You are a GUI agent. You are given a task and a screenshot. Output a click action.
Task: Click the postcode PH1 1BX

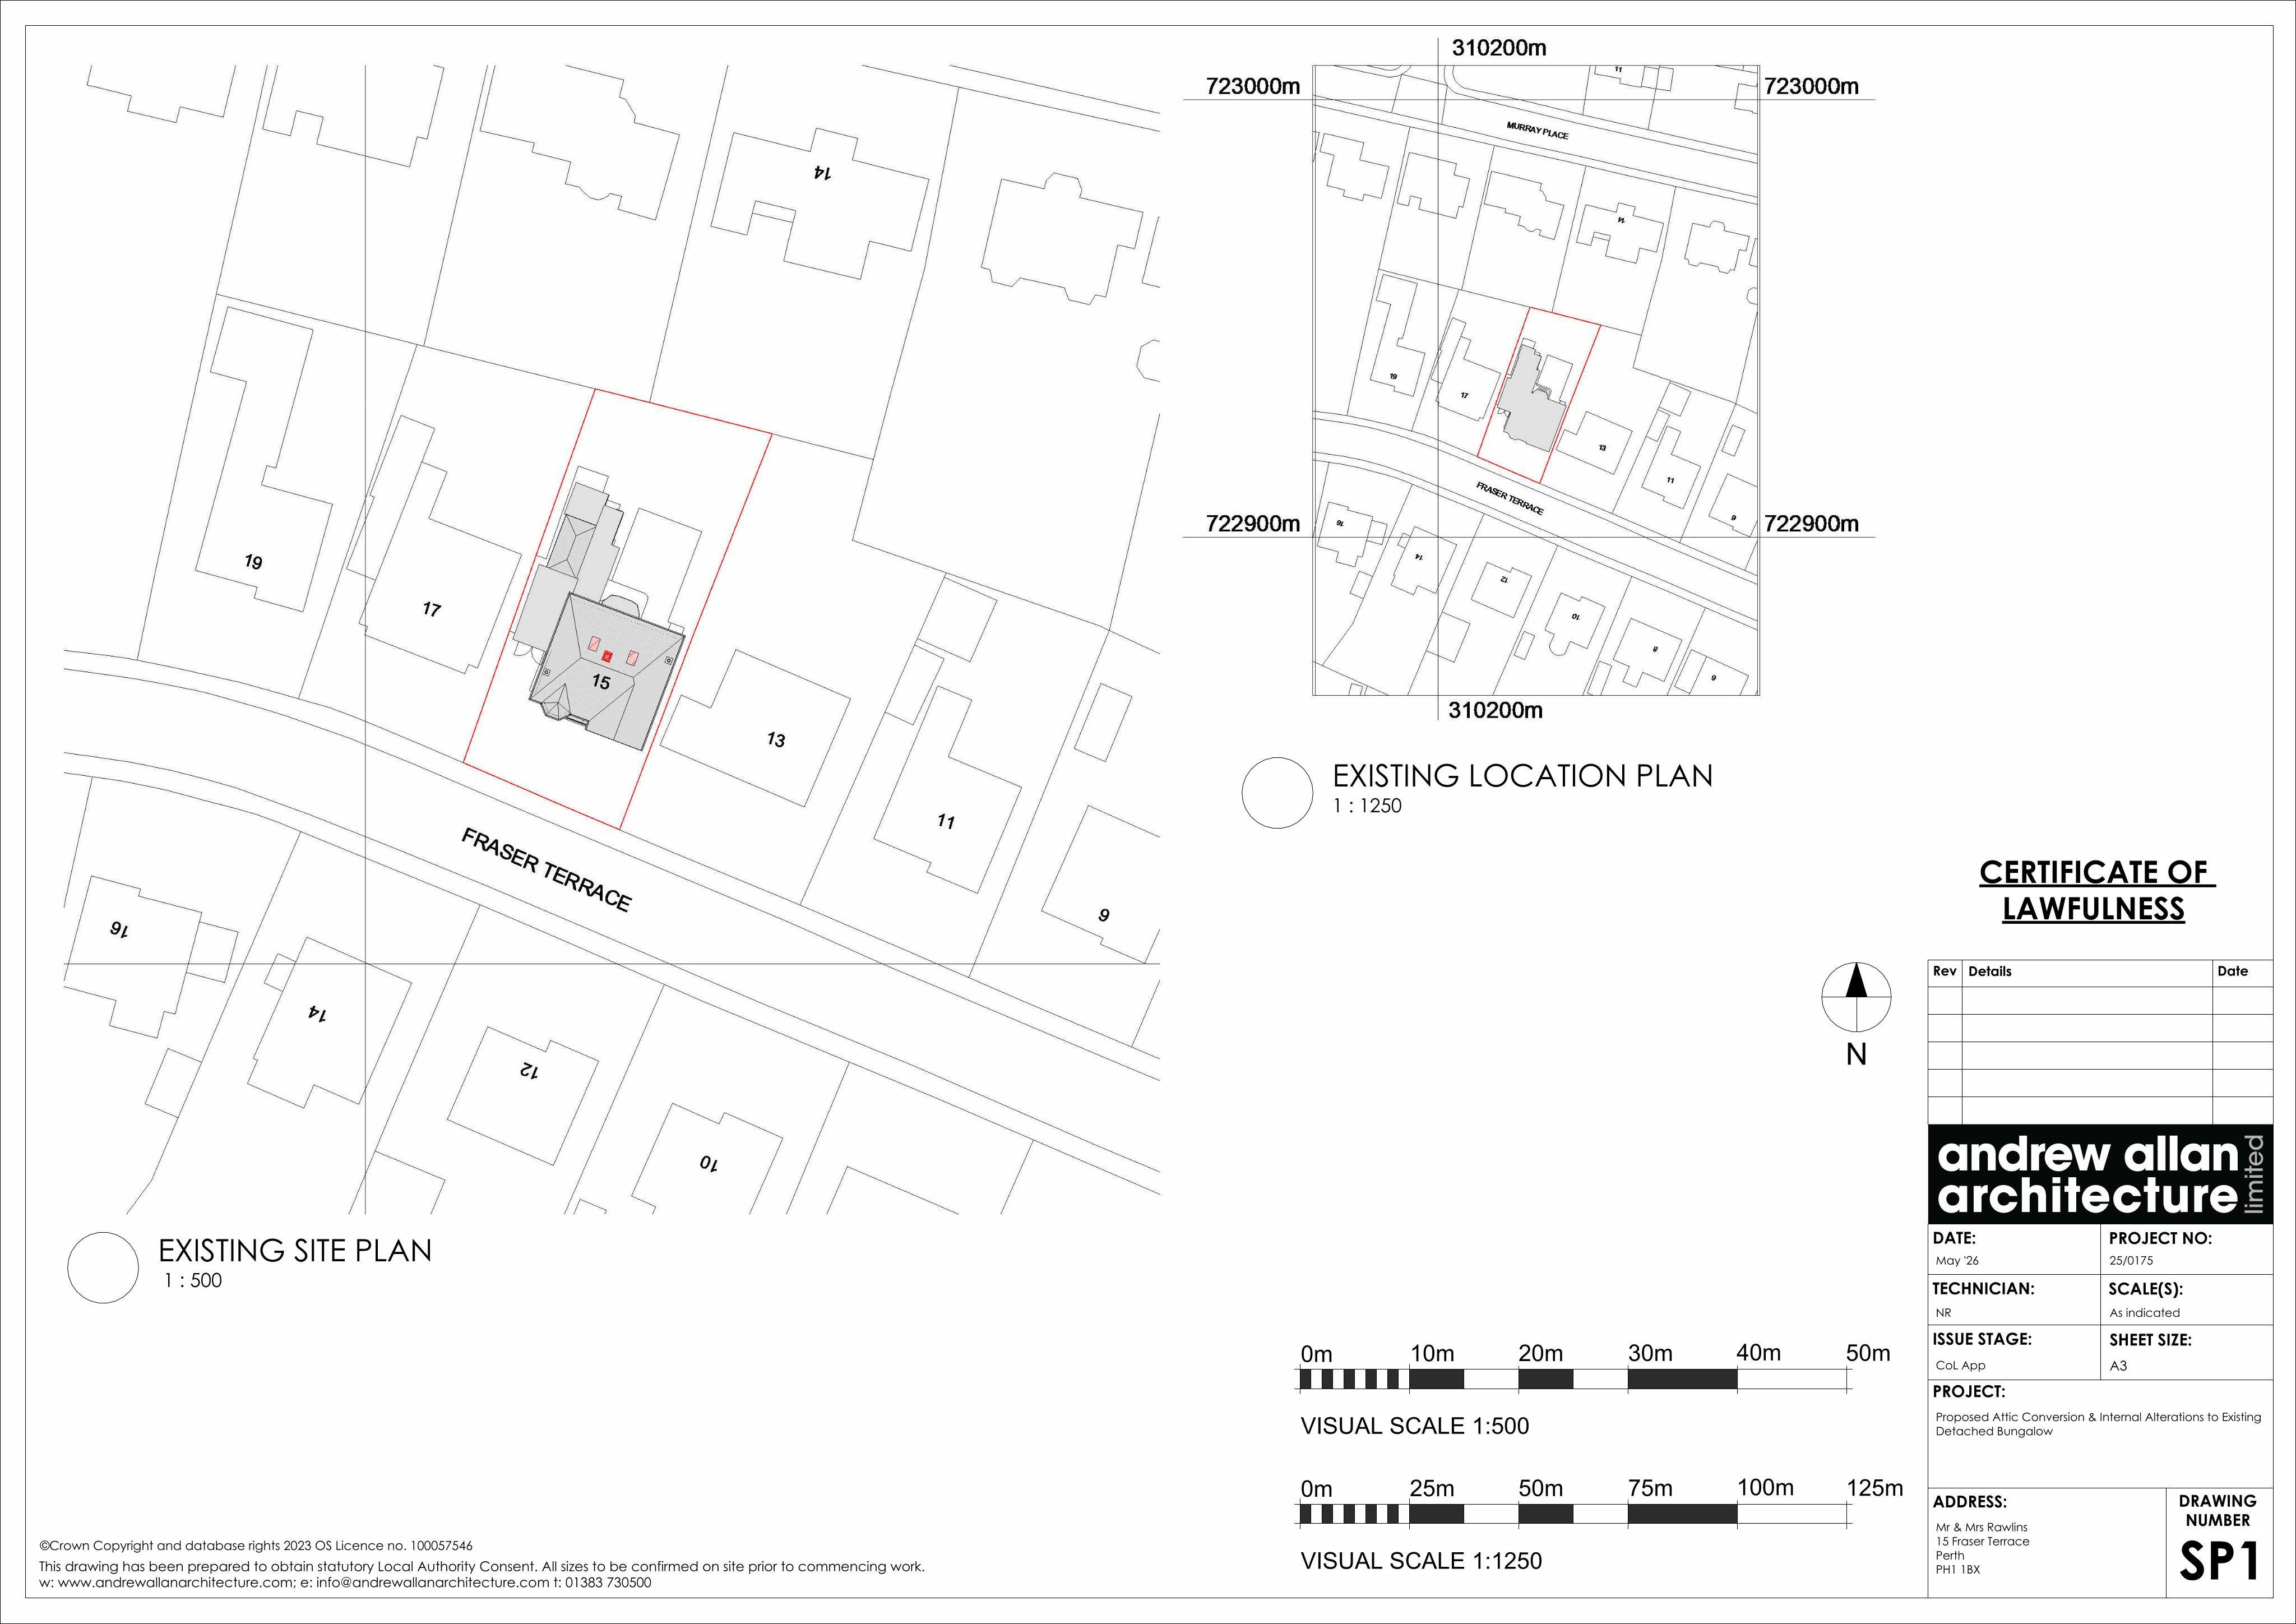point(1957,1569)
